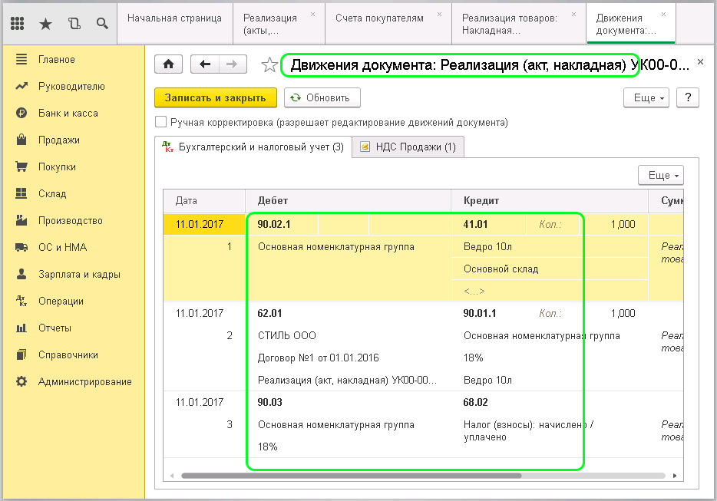This screenshot has width=717, height=501.
Task: Switch to НДС Продажи (1) tab
Action: (408, 147)
